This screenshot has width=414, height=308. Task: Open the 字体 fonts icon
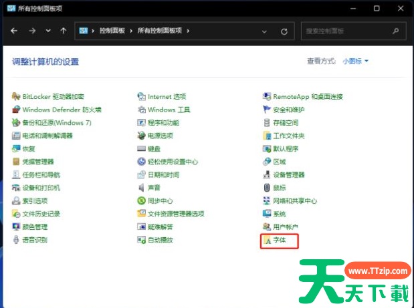(267, 241)
